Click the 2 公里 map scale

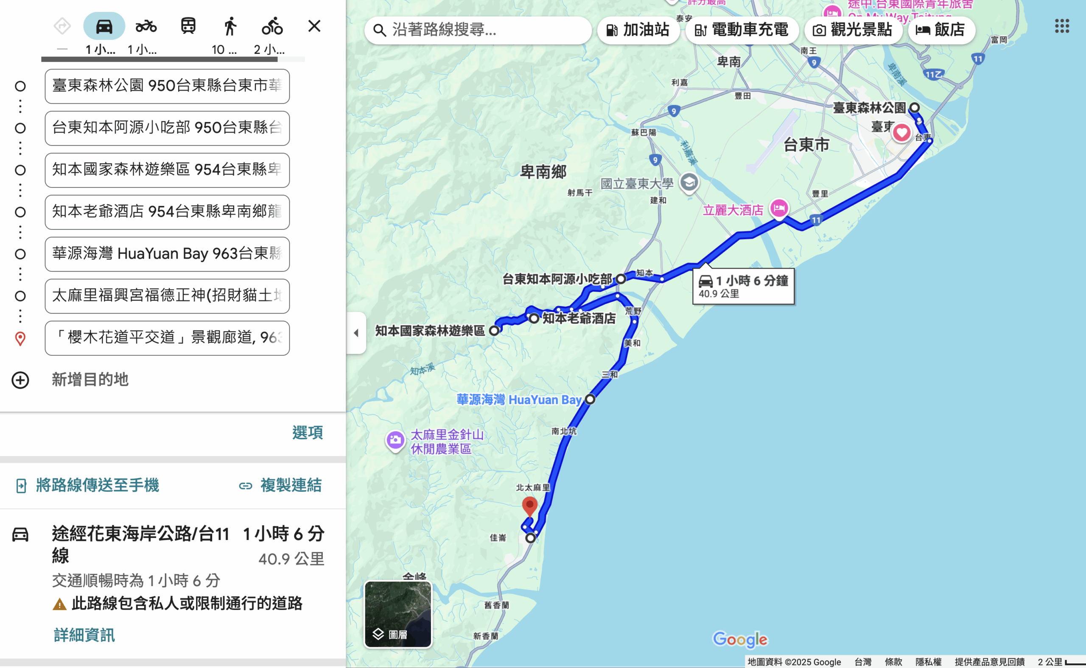pos(1061,661)
